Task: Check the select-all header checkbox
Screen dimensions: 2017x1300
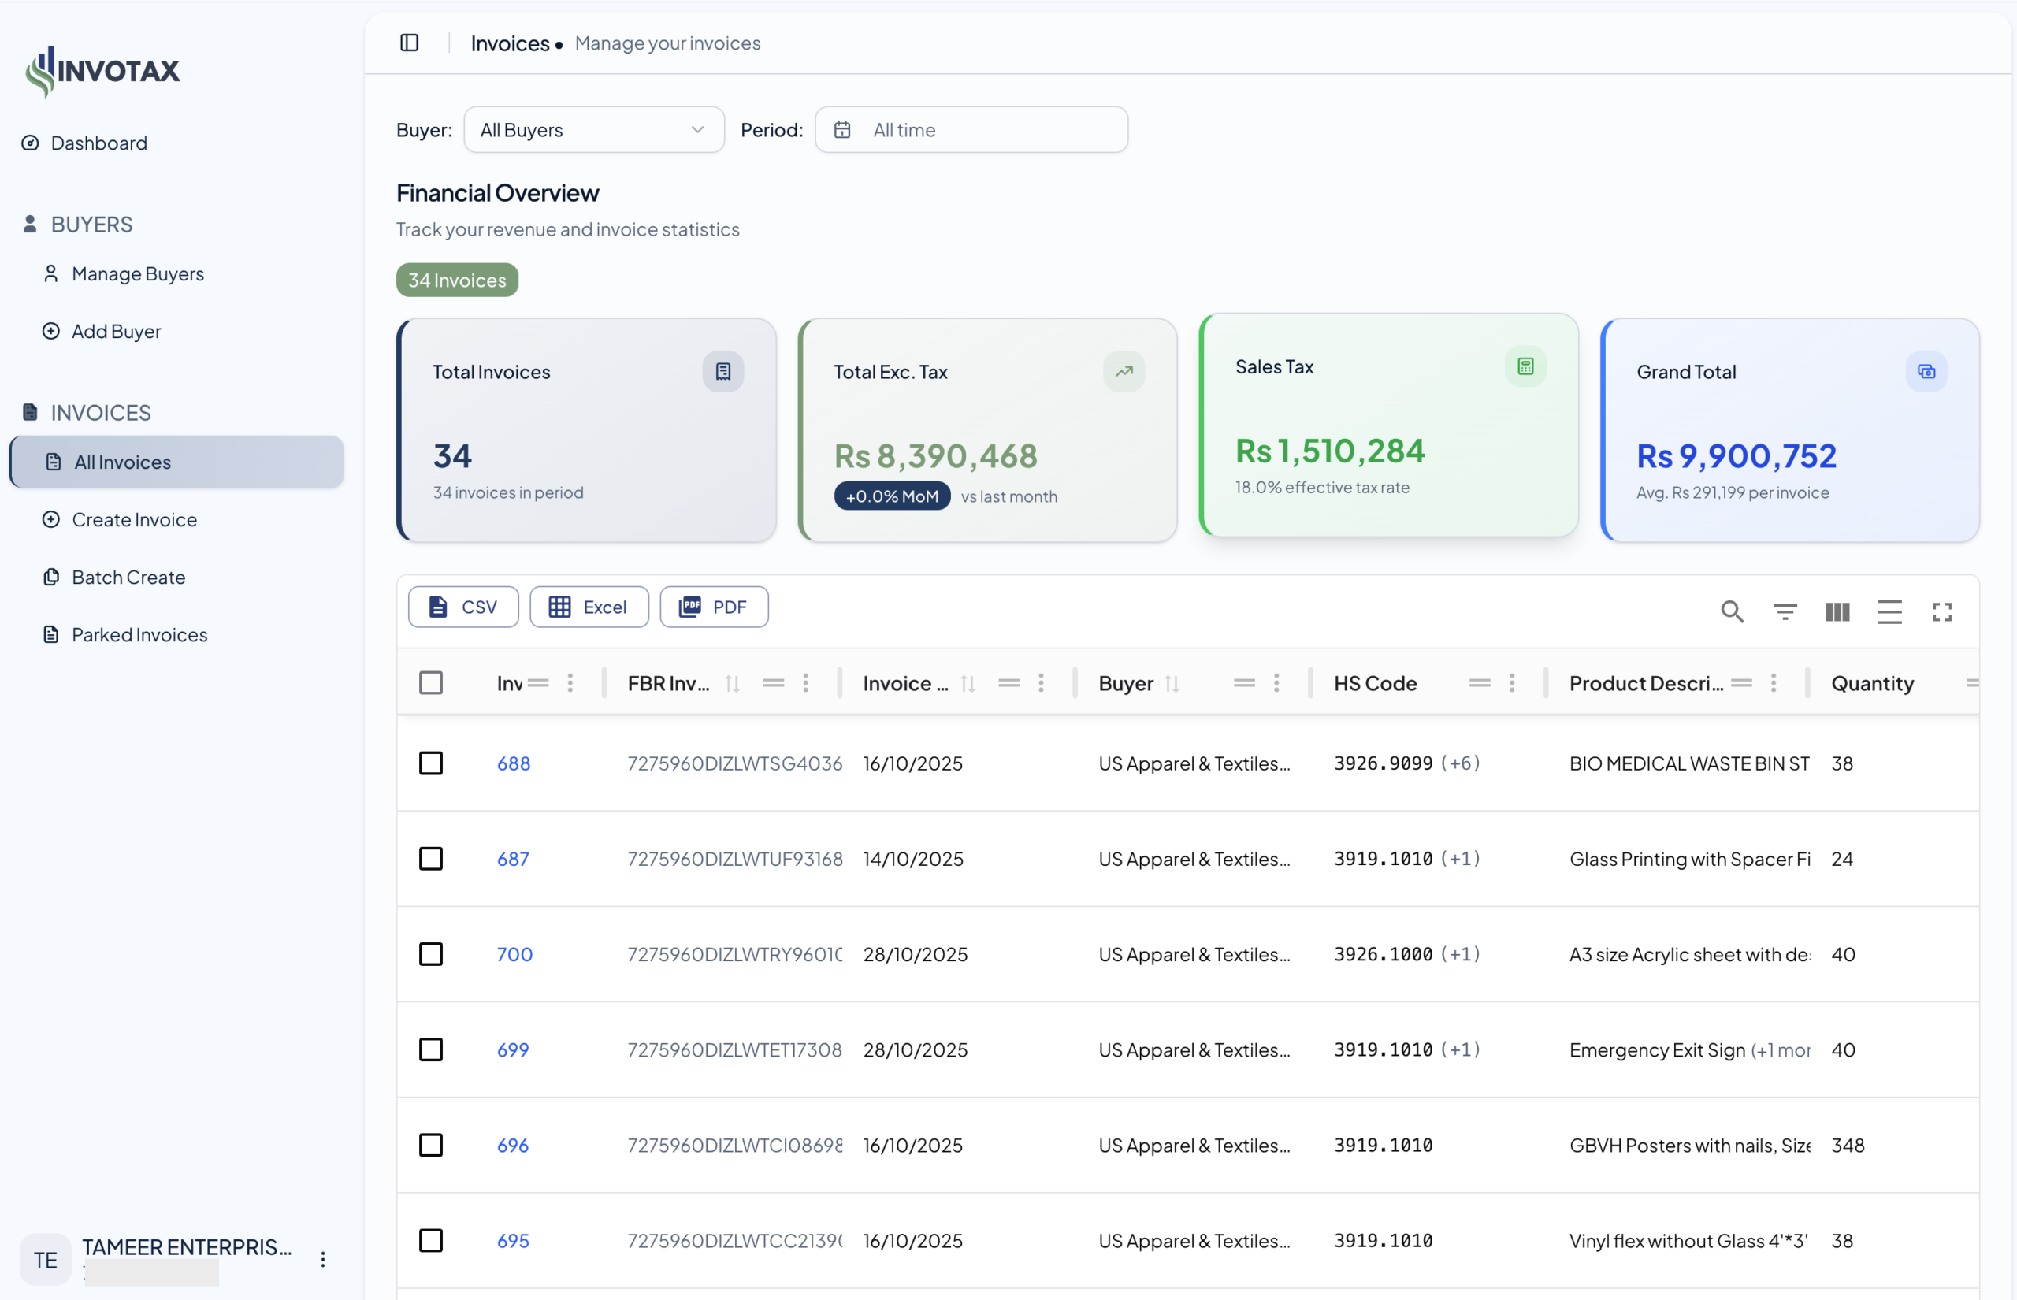Action: [431, 683]
